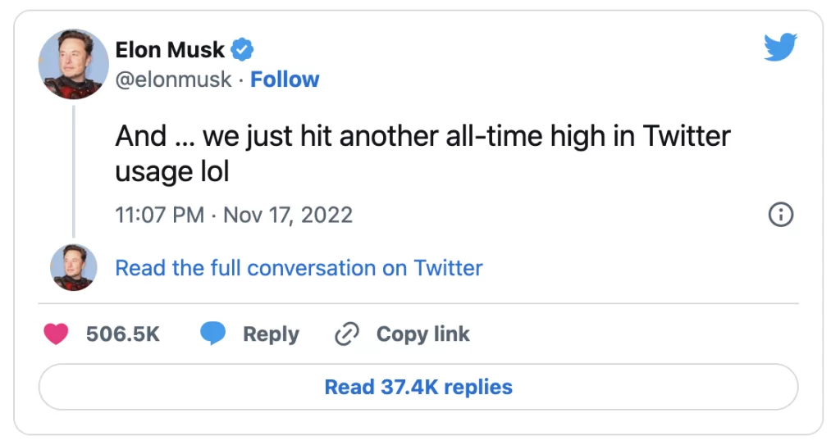Click the date Nov 17, 2022
This screenshot has width=840, height=445.
point(288,215)
